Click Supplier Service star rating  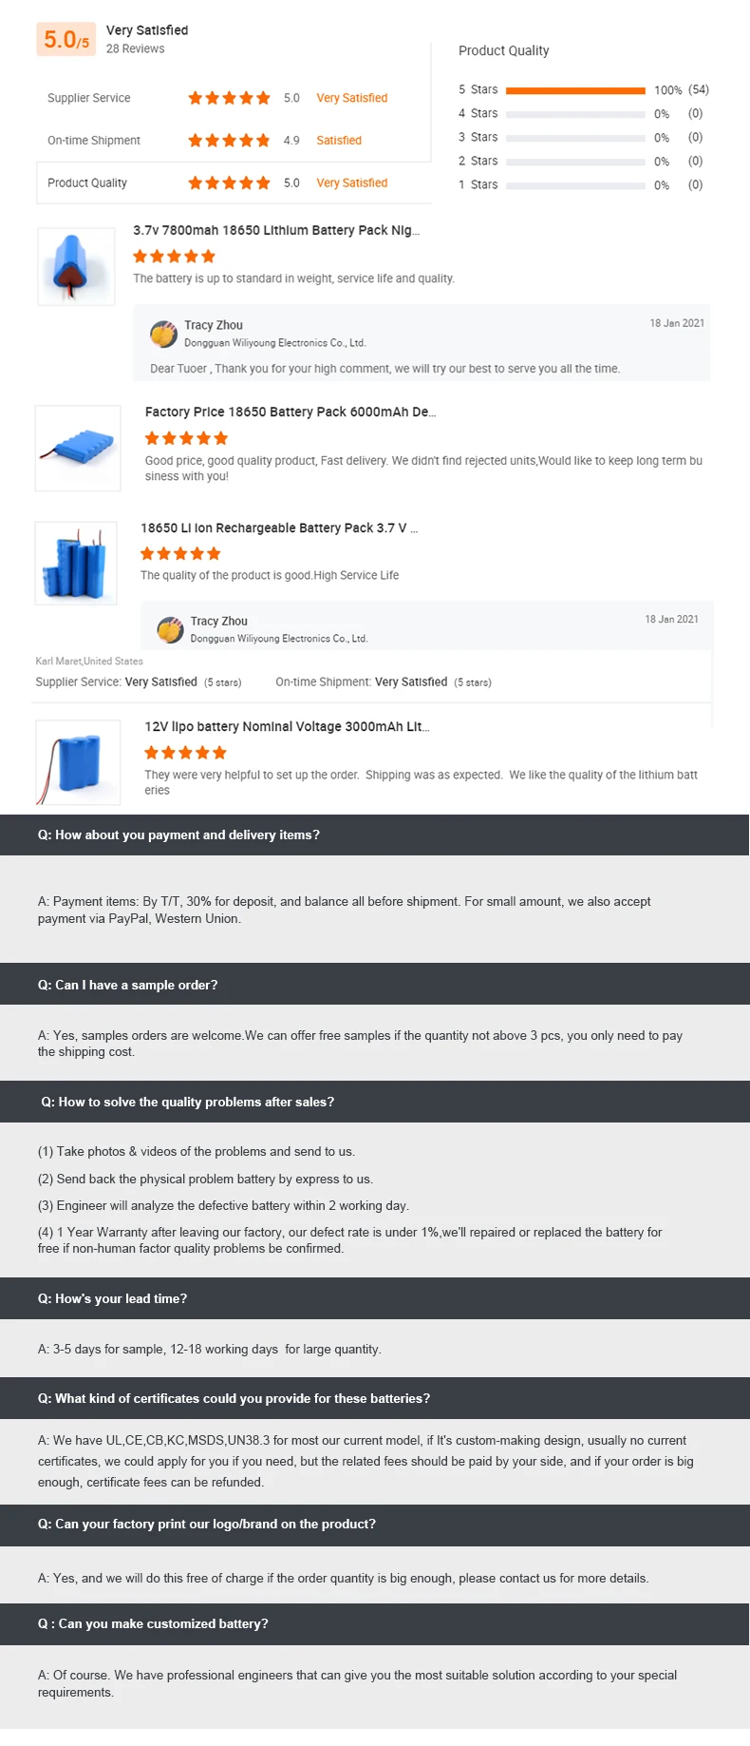tap(229, 98)
